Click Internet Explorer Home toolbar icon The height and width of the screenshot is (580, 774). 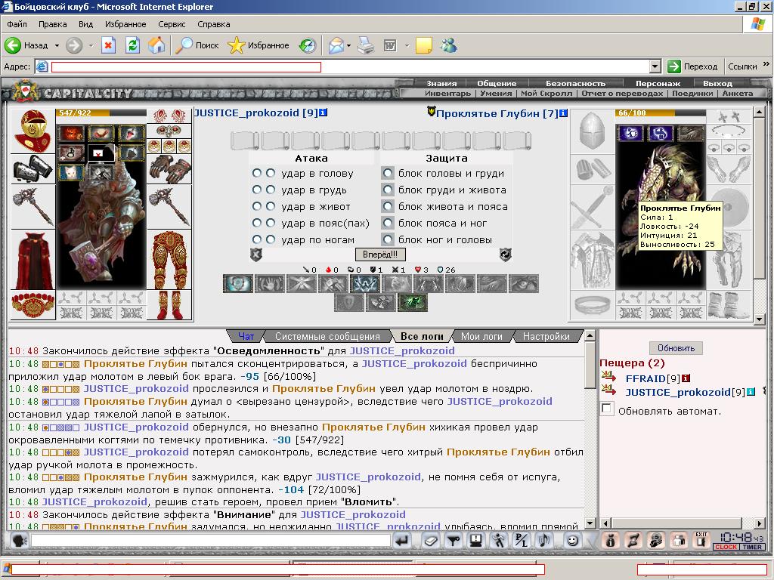(156, 45)
